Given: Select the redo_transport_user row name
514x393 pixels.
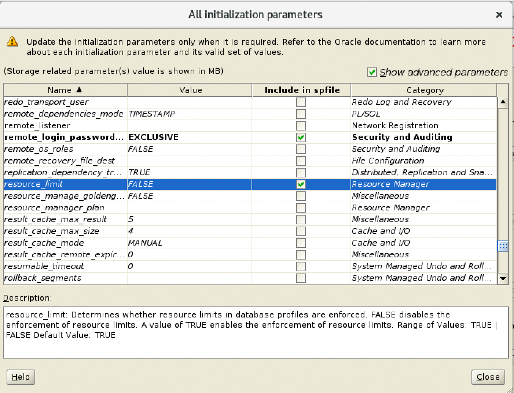Looking at the screenshot, I should point(46,102).
